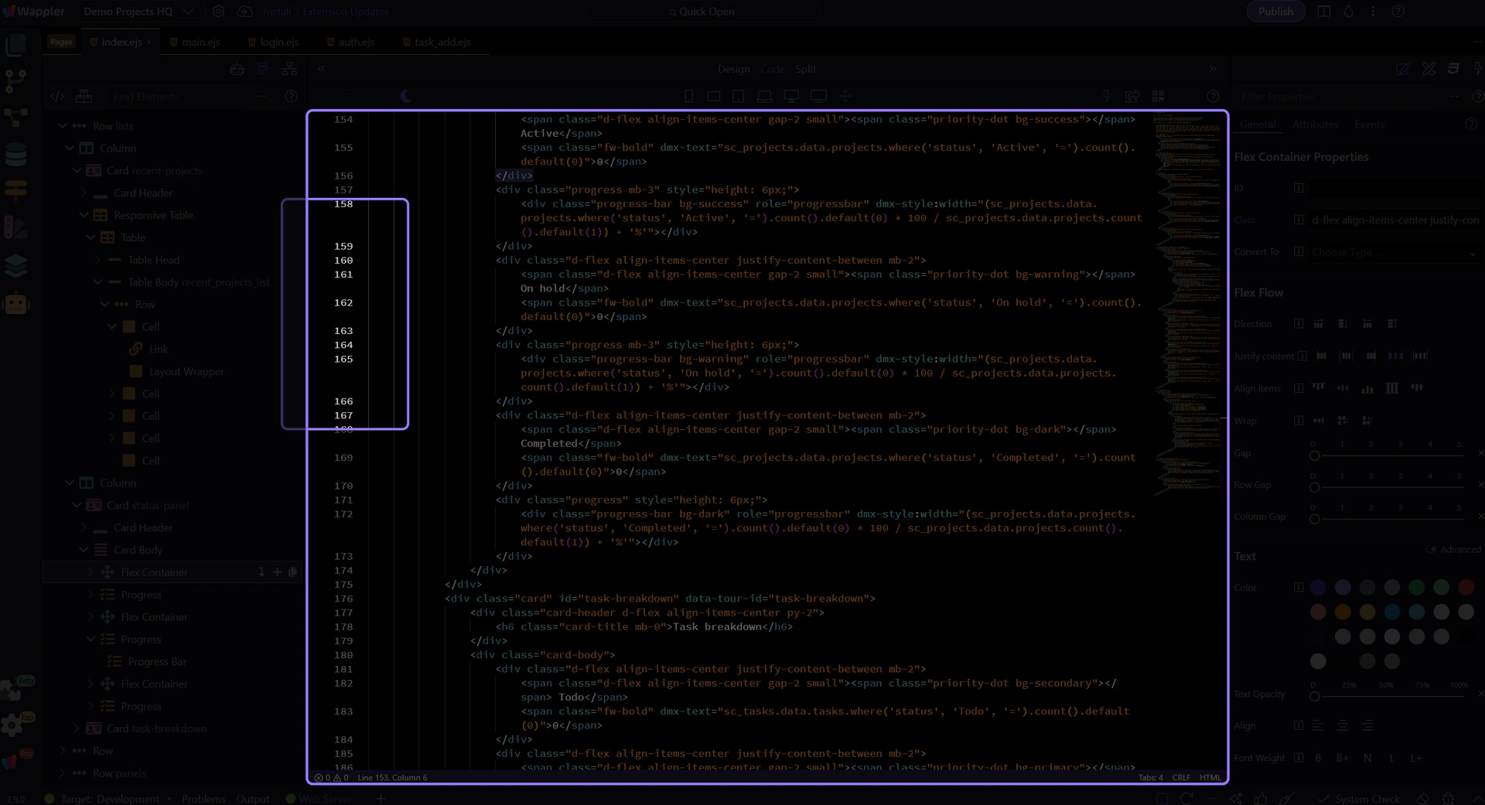Open project settings gear icon

(x=219, y=12)
